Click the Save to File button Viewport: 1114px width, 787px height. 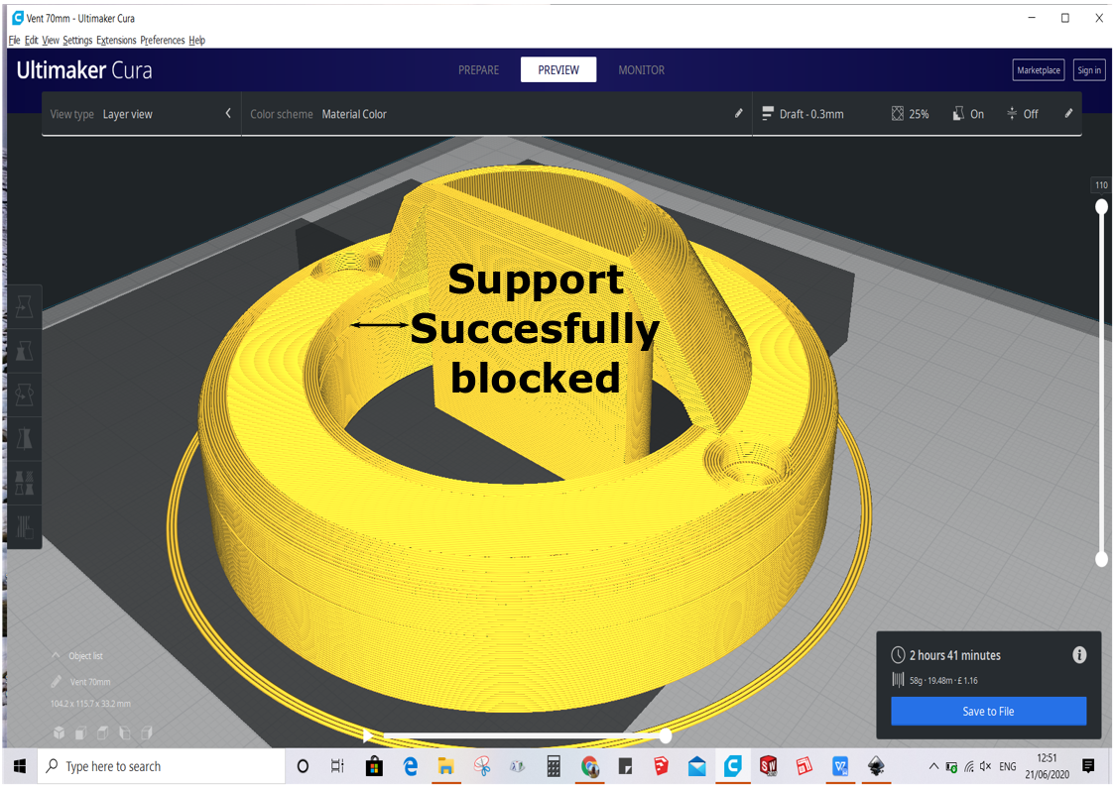point(988,711)
